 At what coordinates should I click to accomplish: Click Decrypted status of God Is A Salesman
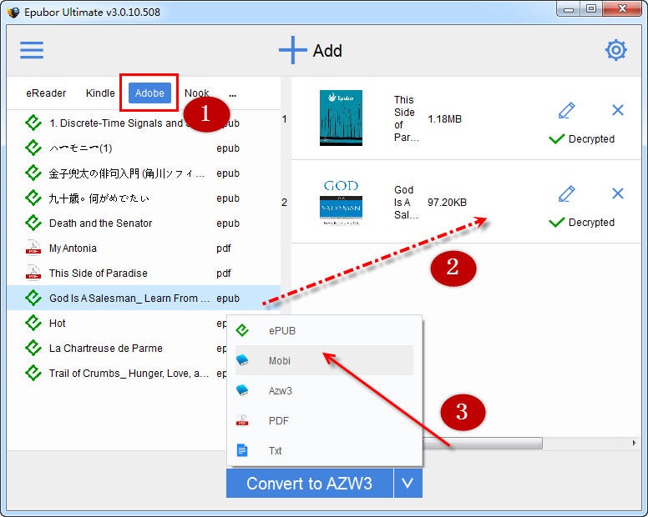[x=582, y=222]
